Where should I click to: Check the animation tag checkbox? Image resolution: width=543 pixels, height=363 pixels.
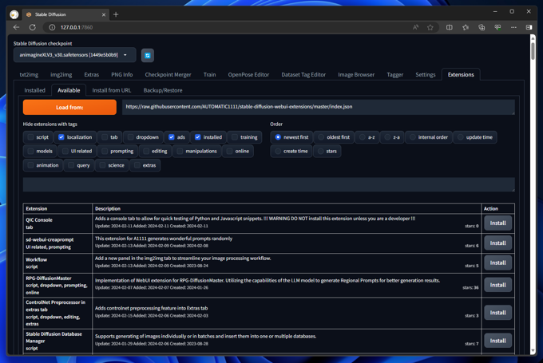(x=30, y=165)
